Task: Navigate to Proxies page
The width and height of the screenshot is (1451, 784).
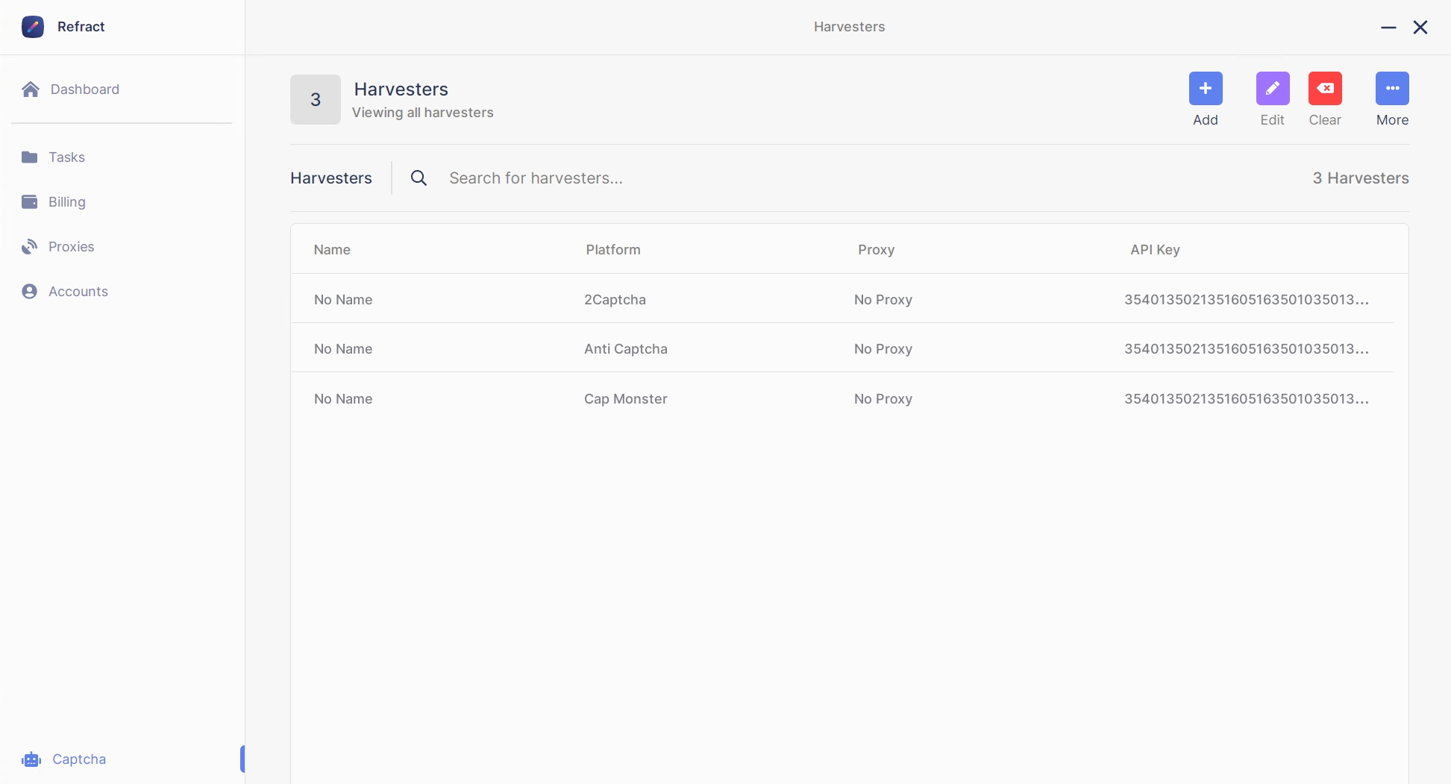Action: coord(71,247)
